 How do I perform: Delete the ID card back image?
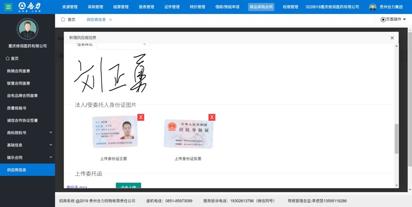point(212,117)
